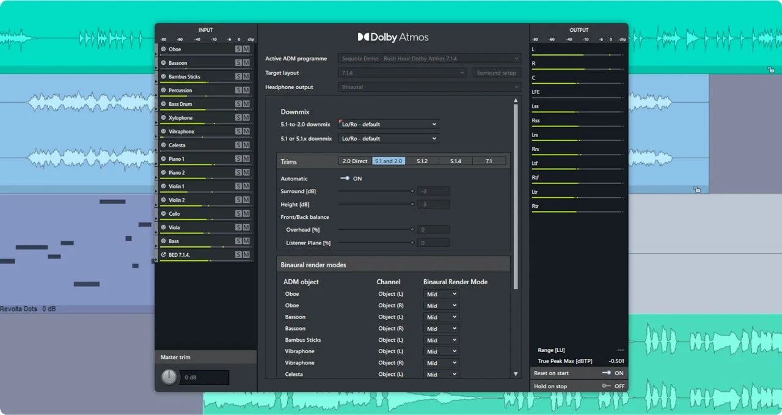Adjust the Overhead [%] balance slider
Image resolution: width=782 pixels, height=415 pixels.
(376, 230)
